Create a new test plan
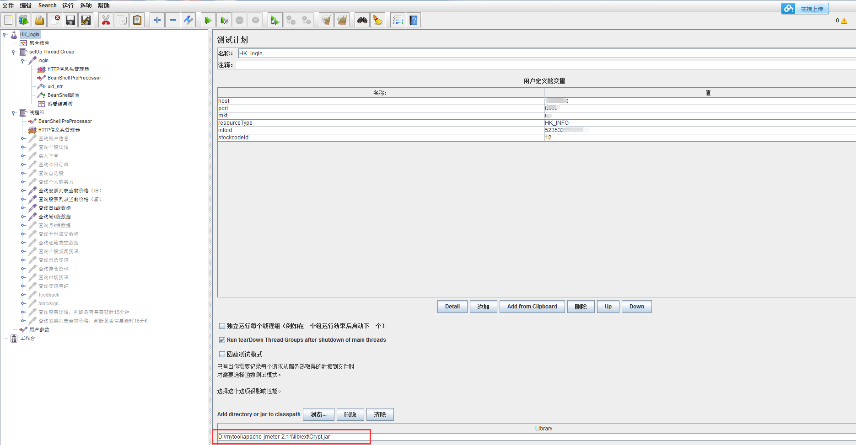 8,20
